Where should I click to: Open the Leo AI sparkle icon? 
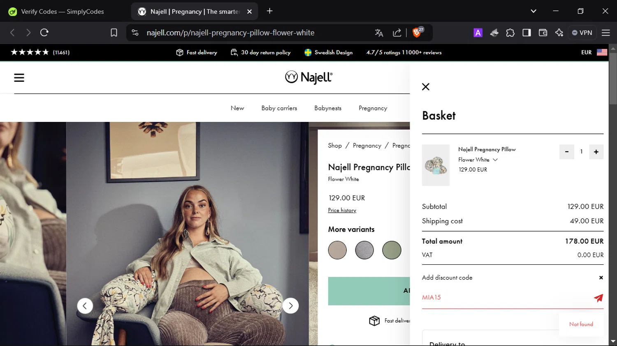tap(559, 33)
